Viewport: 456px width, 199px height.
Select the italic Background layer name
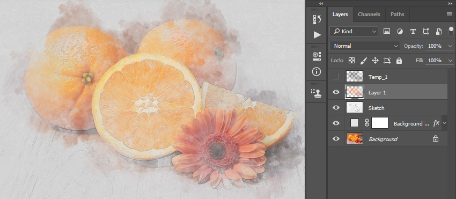coord(383,139)
